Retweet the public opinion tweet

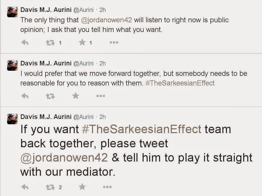[x=50, y=43]
